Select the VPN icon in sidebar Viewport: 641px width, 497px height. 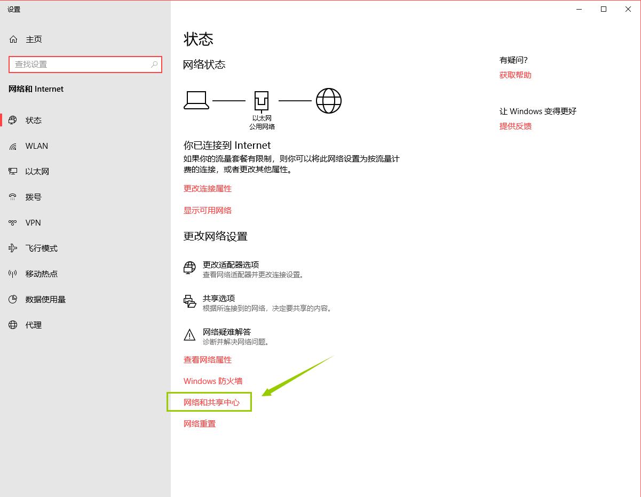(13, 223)
